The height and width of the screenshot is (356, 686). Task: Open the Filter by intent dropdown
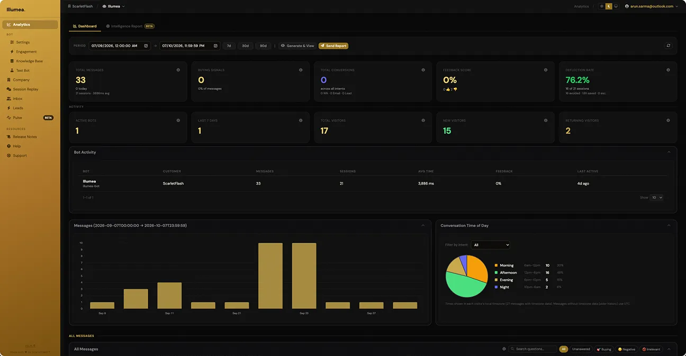click(491, 245)
